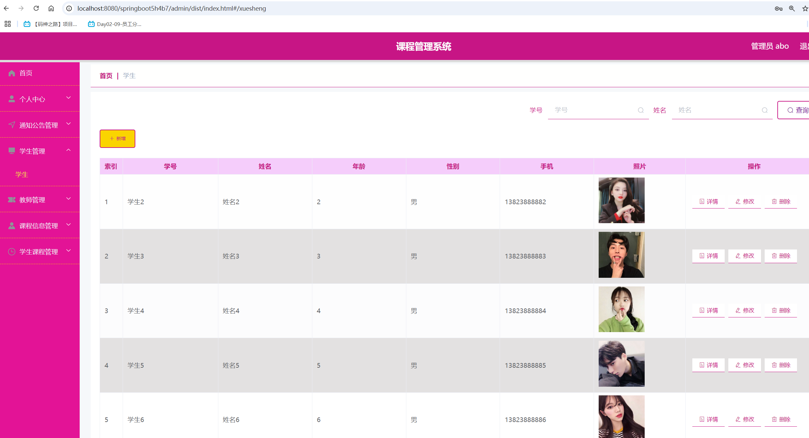Click the home icon beside 首页 in the sidebar
The image size is (809, 438).
[x=12, y=73]
